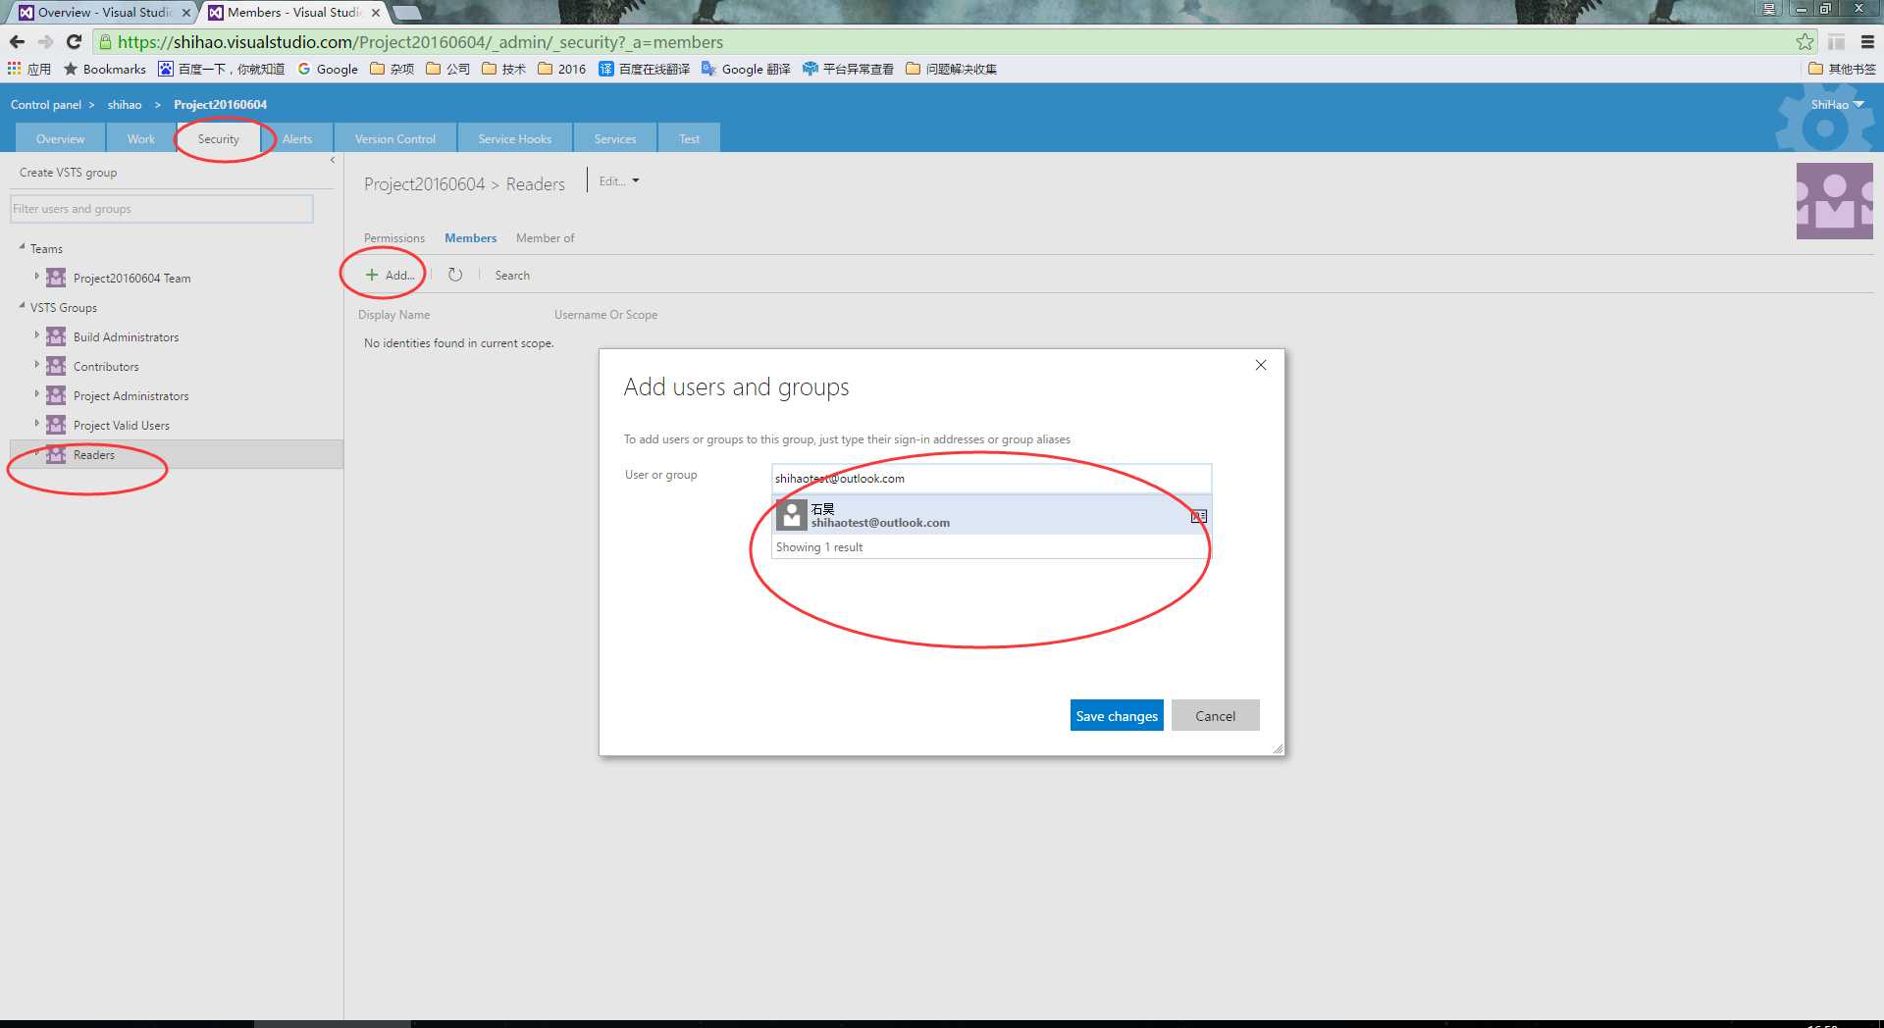Switch to the Overview admin tab
1884x1028 pixels.
point(60,138)
